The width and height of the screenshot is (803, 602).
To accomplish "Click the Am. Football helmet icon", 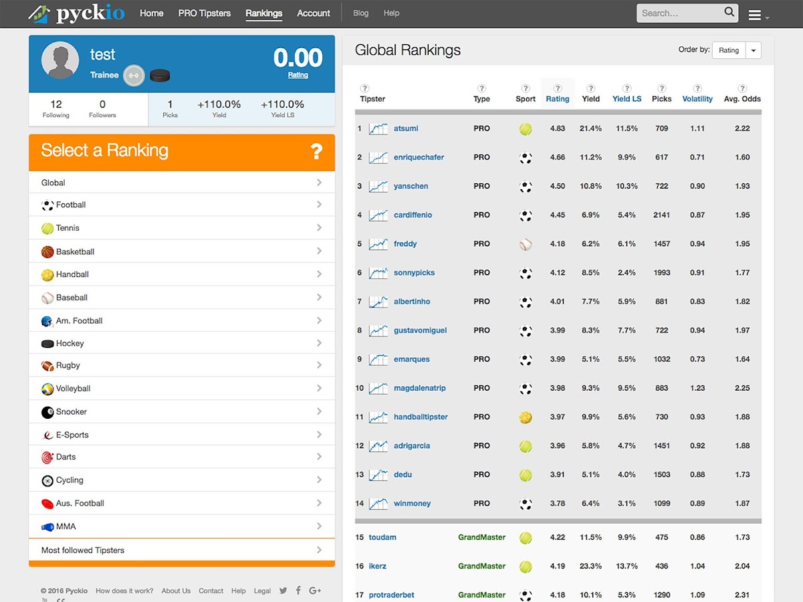I will [47, 321].
